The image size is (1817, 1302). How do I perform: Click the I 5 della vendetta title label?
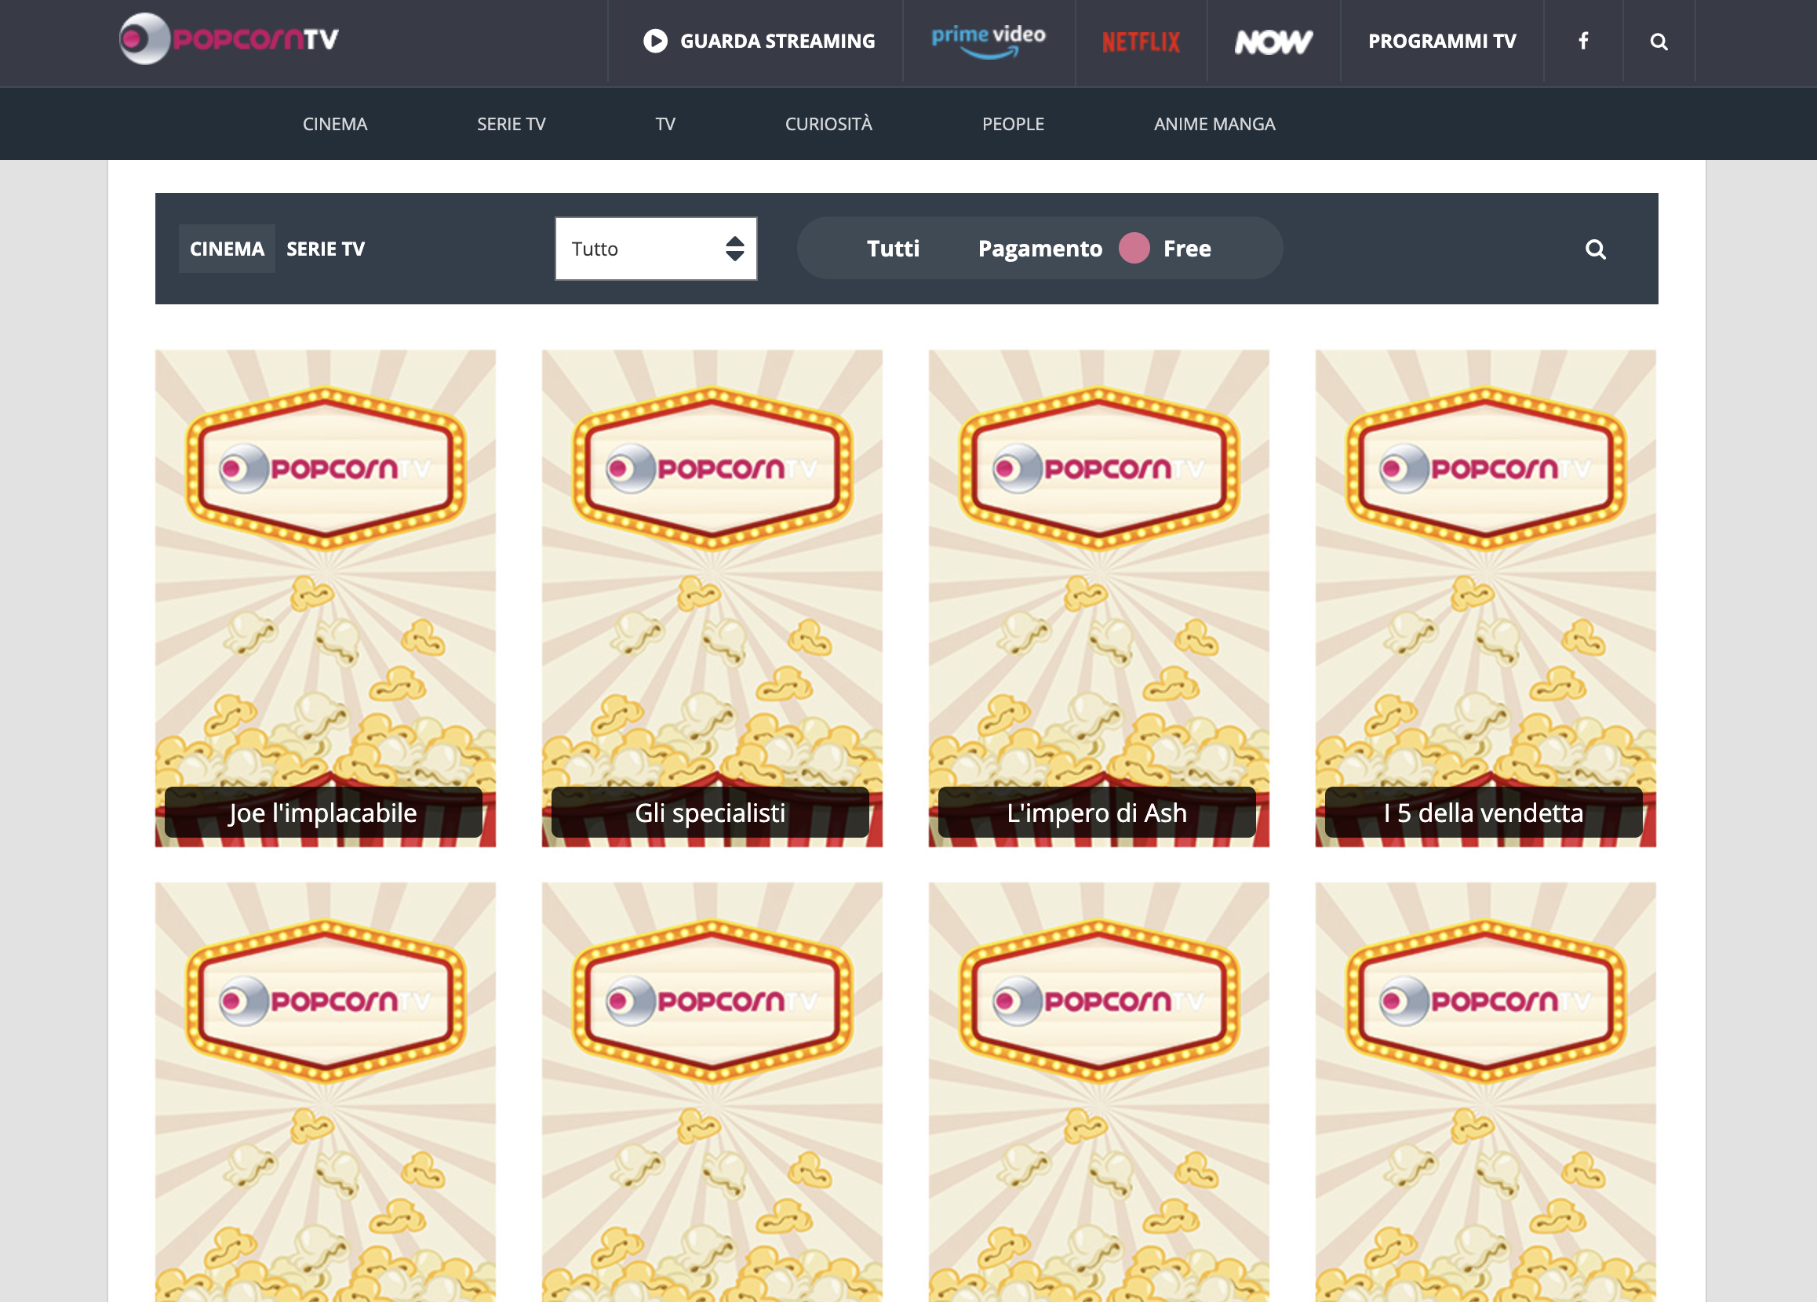pyautogui.click(x=1484, y=812)
